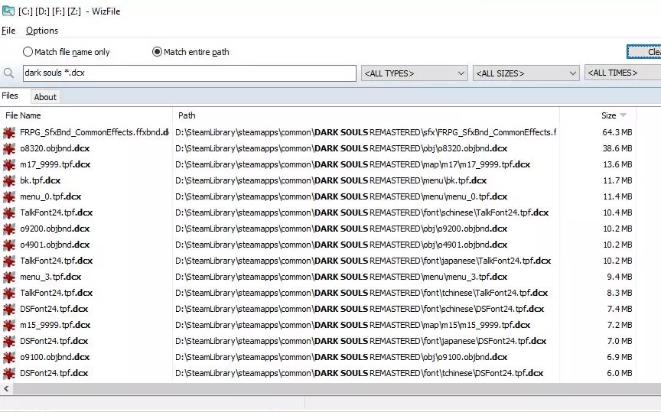Switch to the About tab
The image size is (661, 412).
point(45,97)
